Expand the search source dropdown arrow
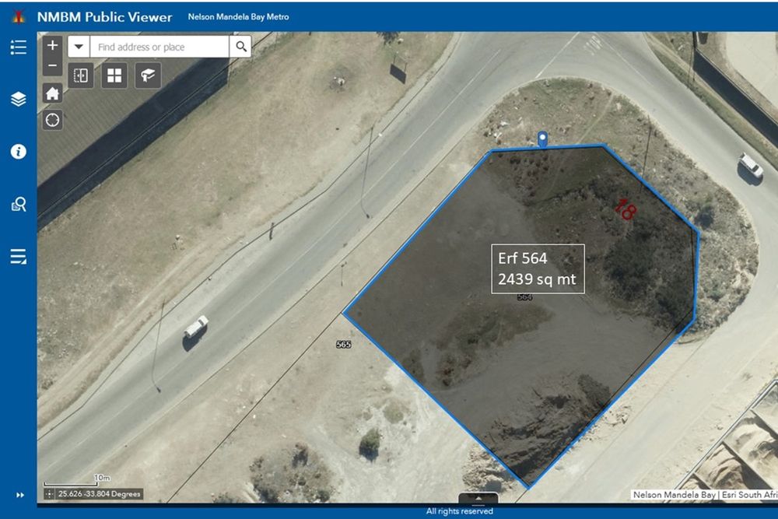Image resolution: width=778 pixels, height=519 pixels. [79, 47]
